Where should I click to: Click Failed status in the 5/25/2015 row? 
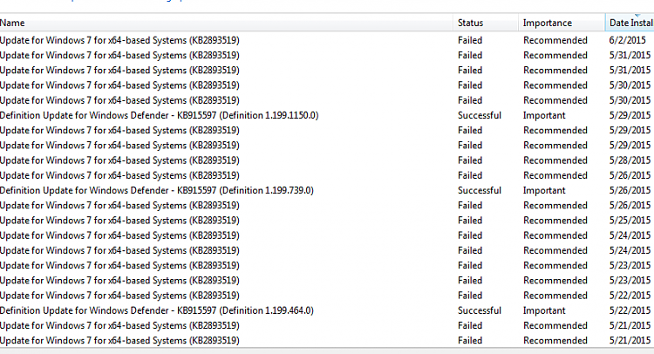(x=470, y=220)
